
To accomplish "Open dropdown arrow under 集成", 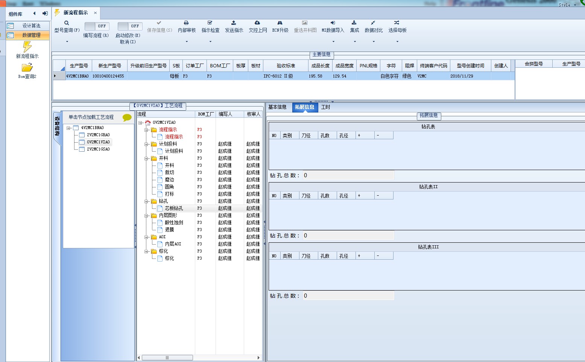I will (354, 41).
